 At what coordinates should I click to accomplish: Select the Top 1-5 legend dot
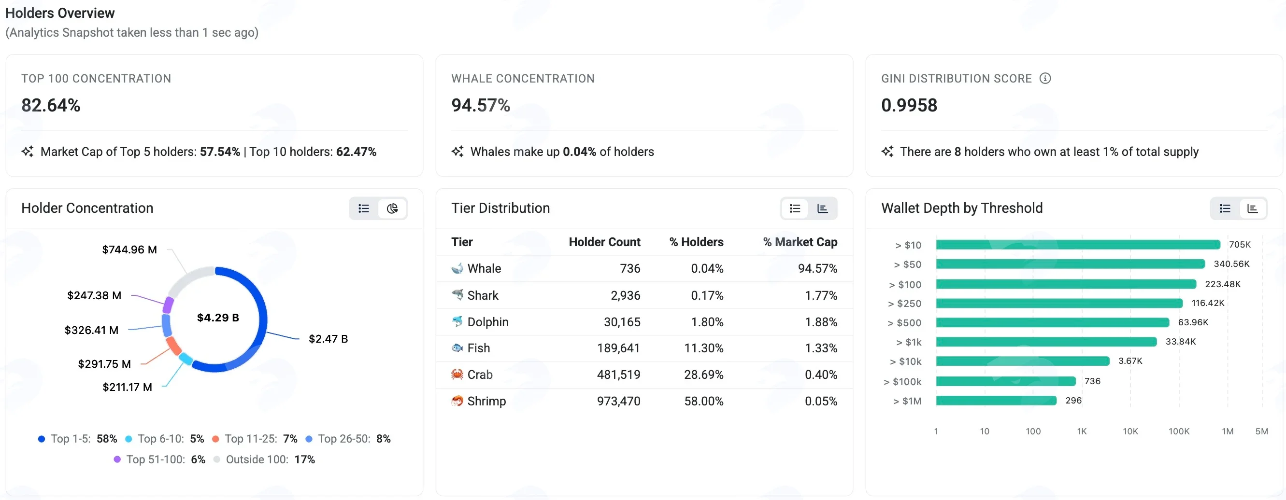(x=42, y=439)
